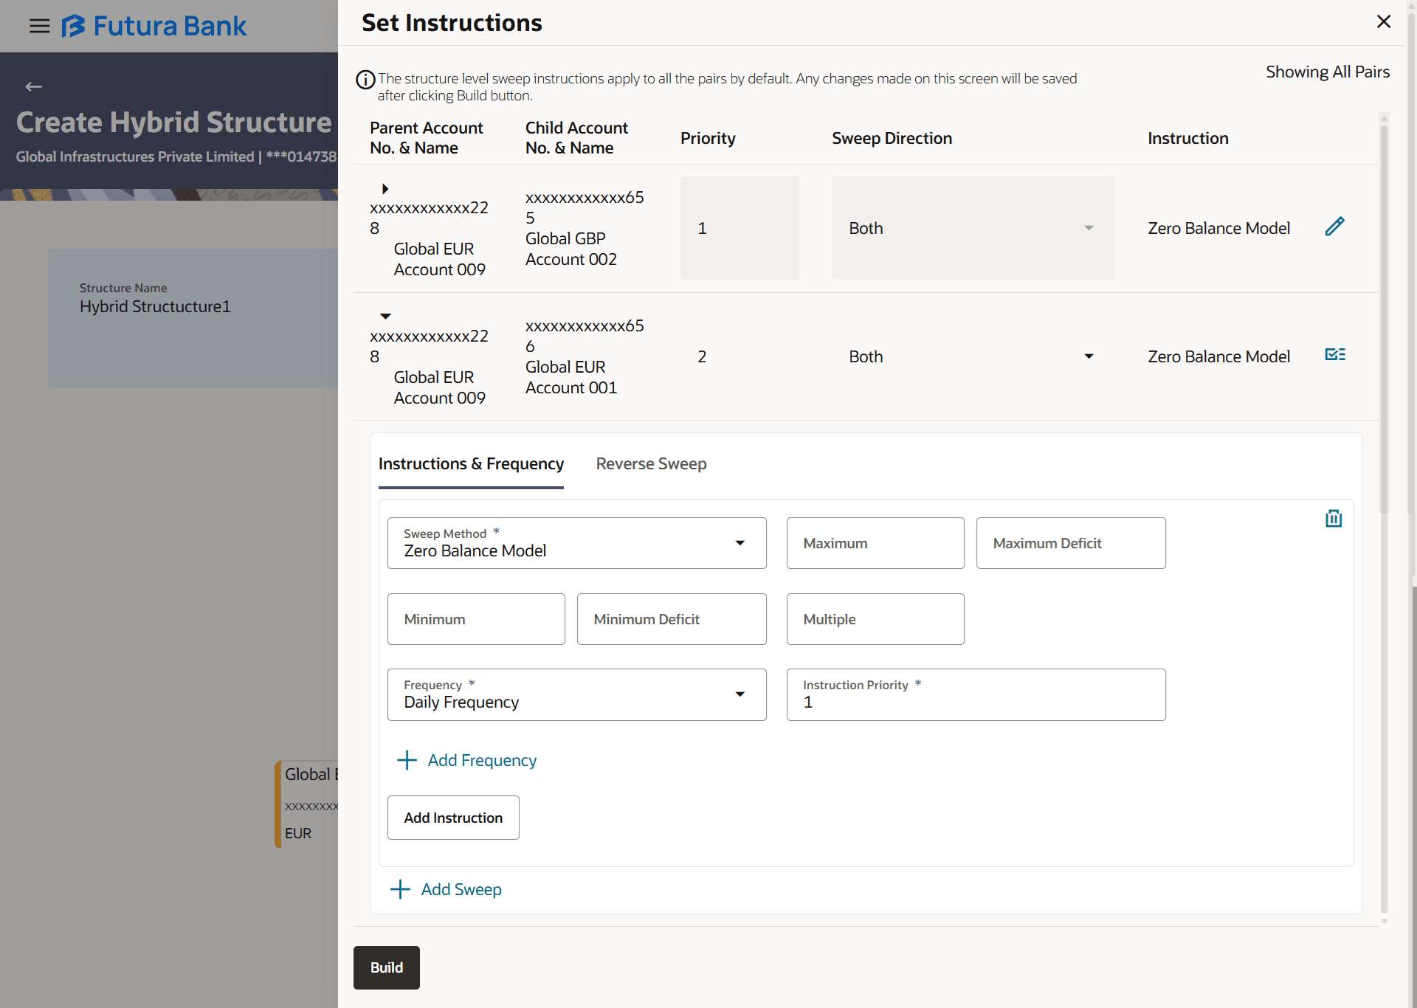Click the Maximum Deficit input field

(x=1070, y=543)
